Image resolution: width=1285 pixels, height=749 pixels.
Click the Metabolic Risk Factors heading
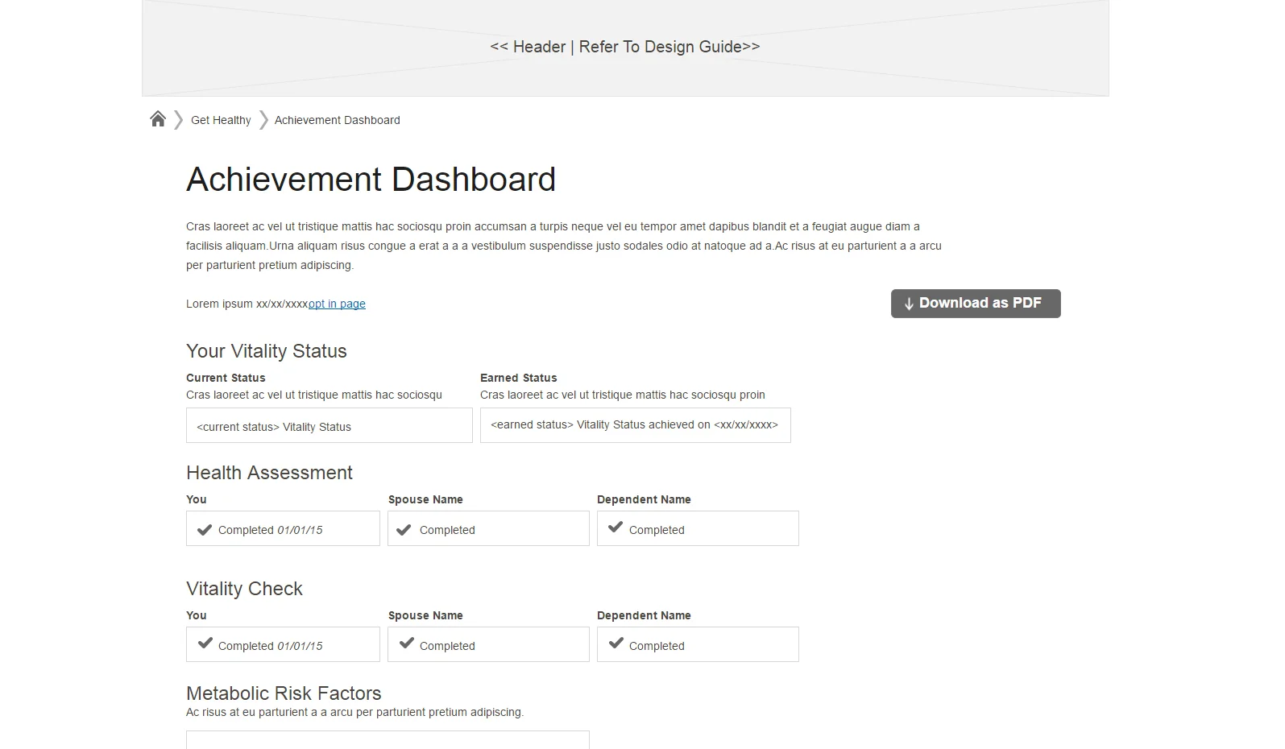click(x=284, y=693)
